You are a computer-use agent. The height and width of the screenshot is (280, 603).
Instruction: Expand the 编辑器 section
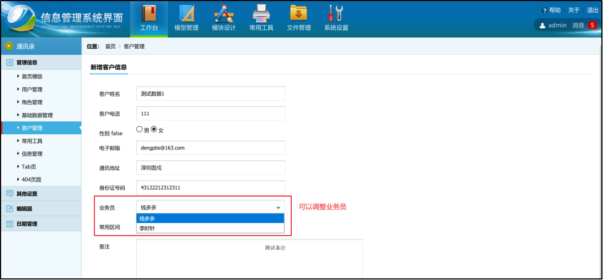[x=41, y=209]
